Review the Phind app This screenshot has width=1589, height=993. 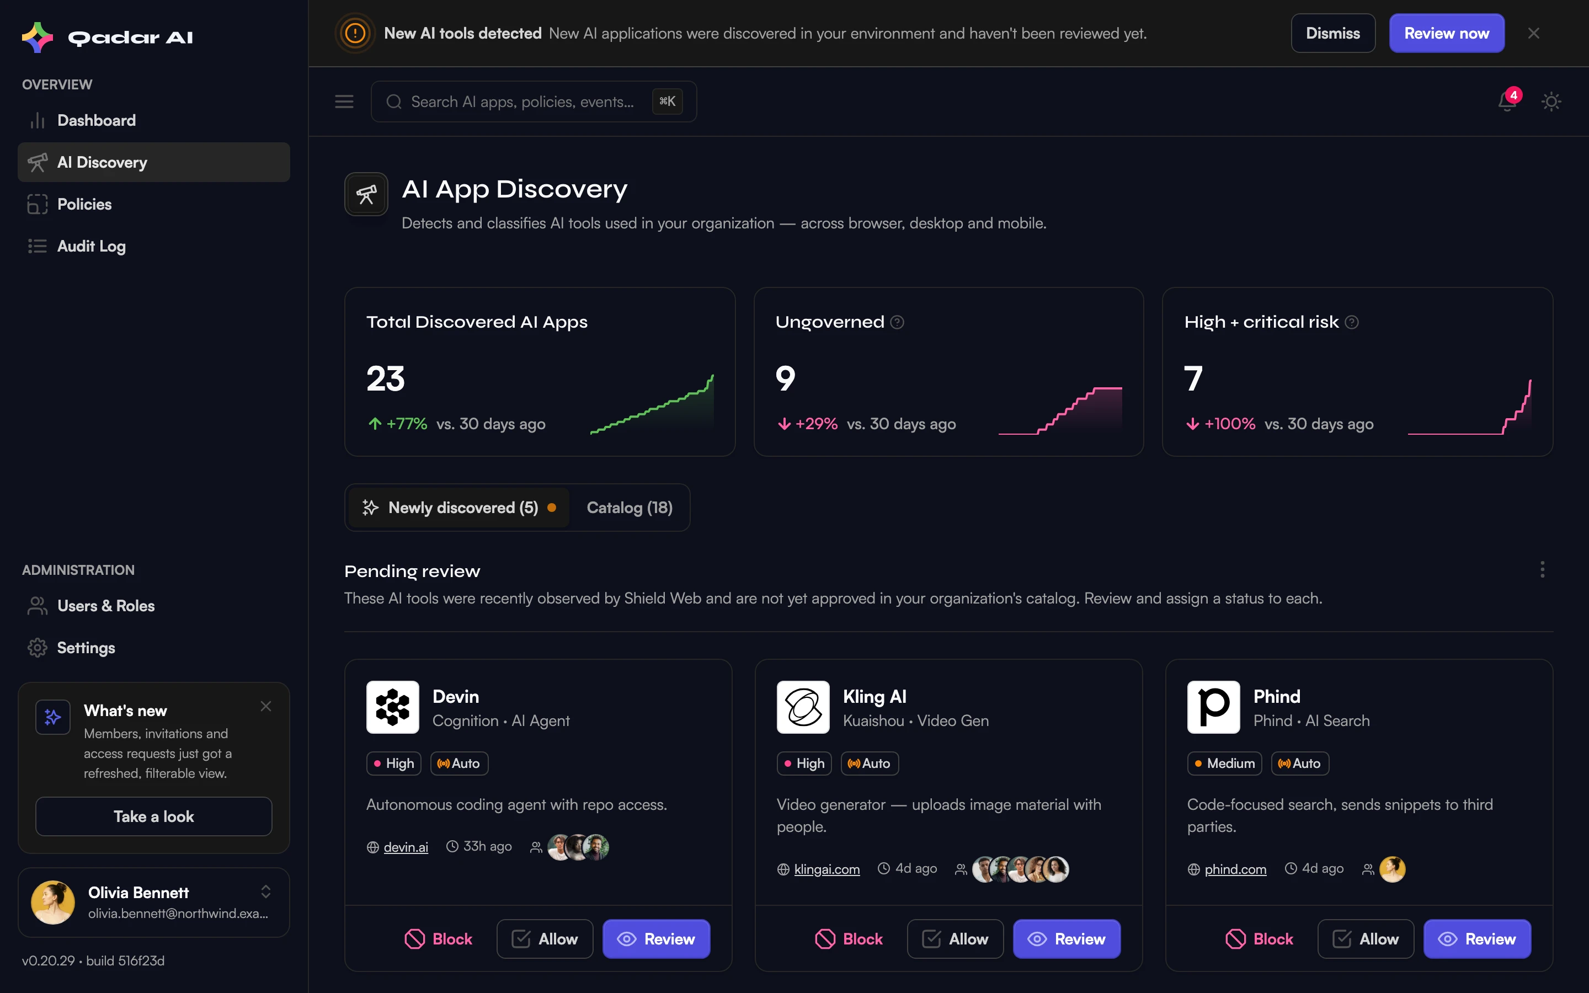coord(1476,939)
